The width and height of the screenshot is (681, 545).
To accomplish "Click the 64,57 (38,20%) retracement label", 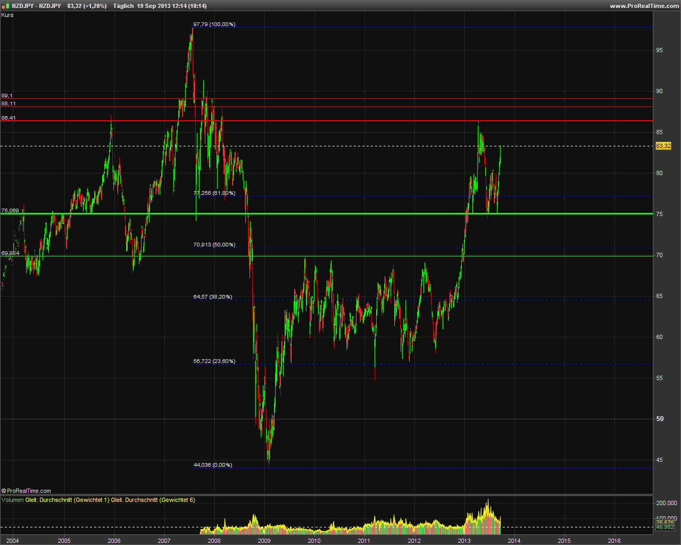I will coord(212,297).
